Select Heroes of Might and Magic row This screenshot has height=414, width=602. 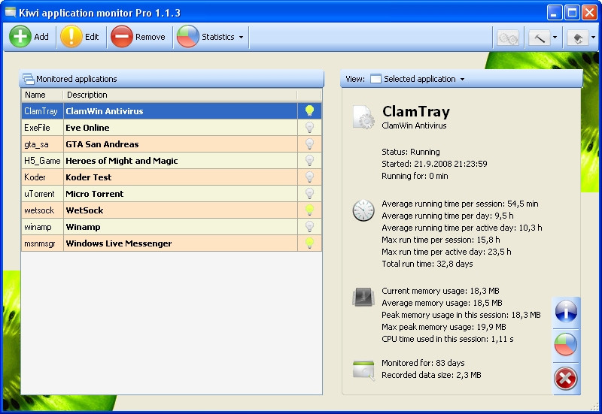(x=172, y=160)
